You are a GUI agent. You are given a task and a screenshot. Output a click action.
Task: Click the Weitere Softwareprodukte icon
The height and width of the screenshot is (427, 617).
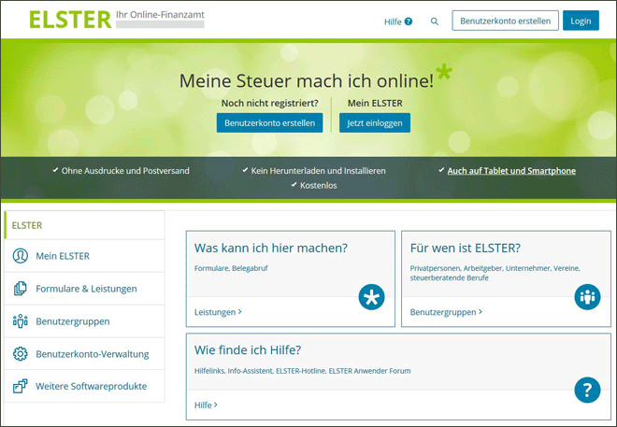(20, 386)
